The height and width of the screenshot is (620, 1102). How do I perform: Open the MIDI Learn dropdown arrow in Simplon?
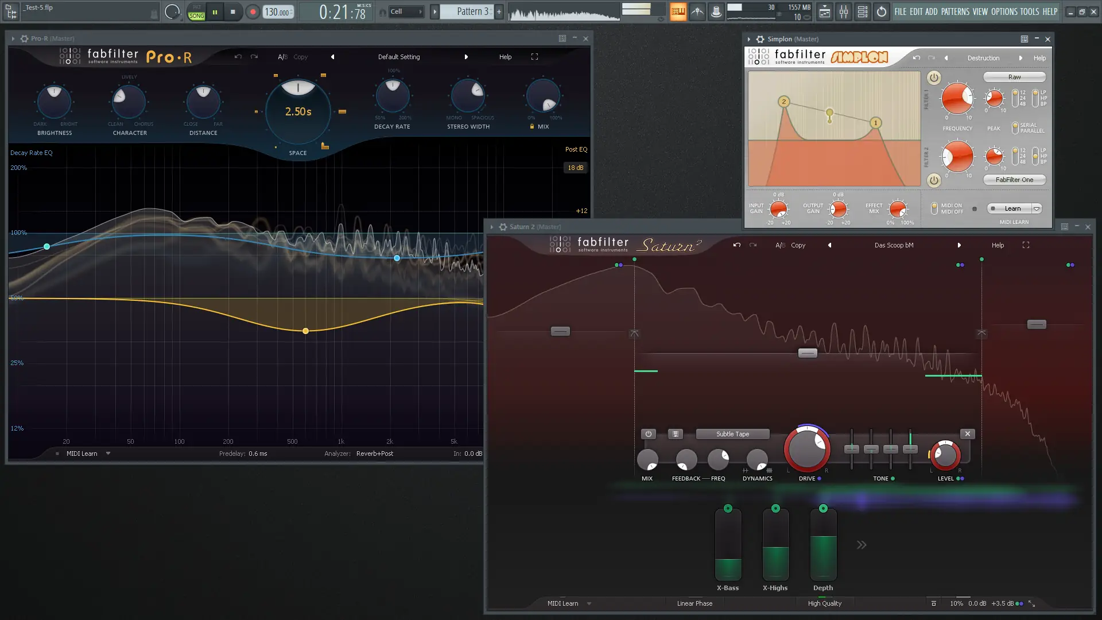(1038, 208)
